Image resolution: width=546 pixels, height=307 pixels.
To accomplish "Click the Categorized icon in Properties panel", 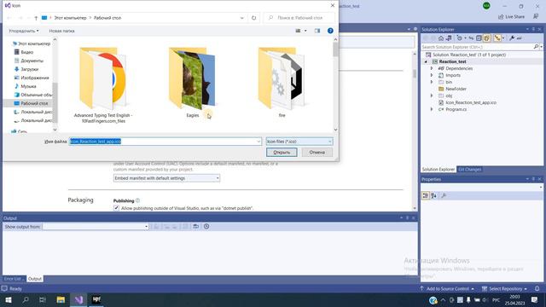I will tap(426, 195).
